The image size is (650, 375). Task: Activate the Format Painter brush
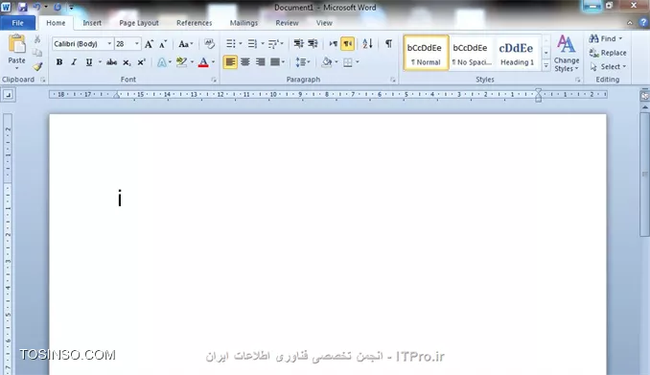pos(37,66)
